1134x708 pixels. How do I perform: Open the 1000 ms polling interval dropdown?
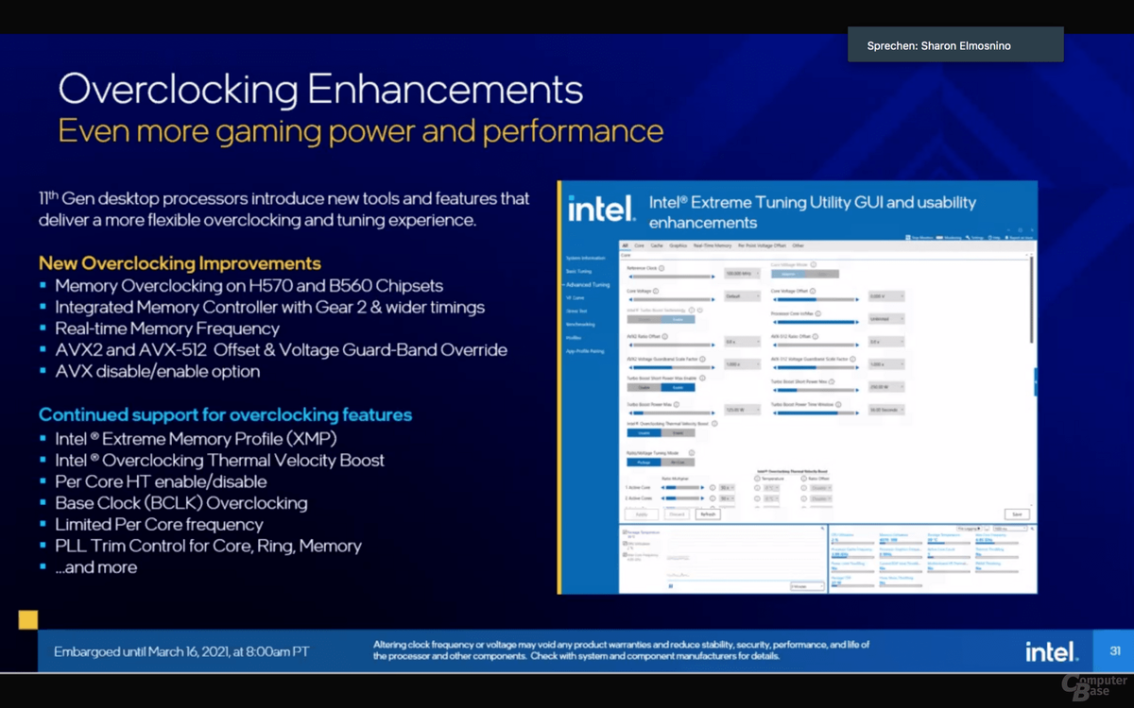pyautogui.click(x=1010, y=528)
